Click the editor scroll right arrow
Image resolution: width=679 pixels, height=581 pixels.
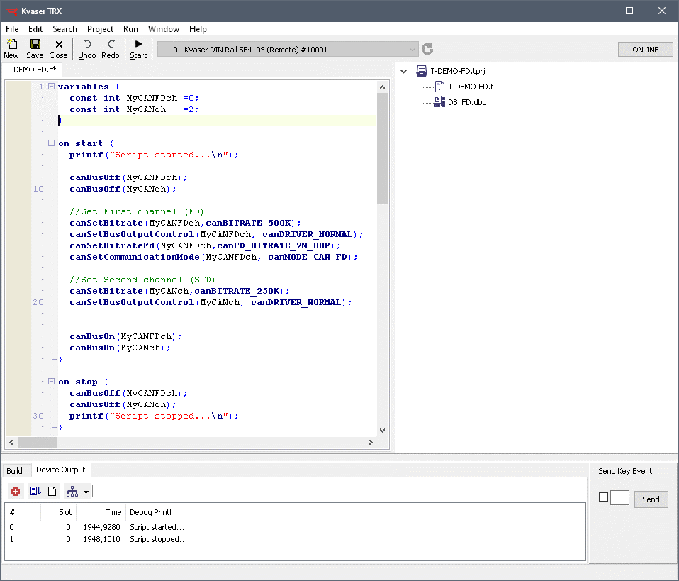(x=370, y=442)
